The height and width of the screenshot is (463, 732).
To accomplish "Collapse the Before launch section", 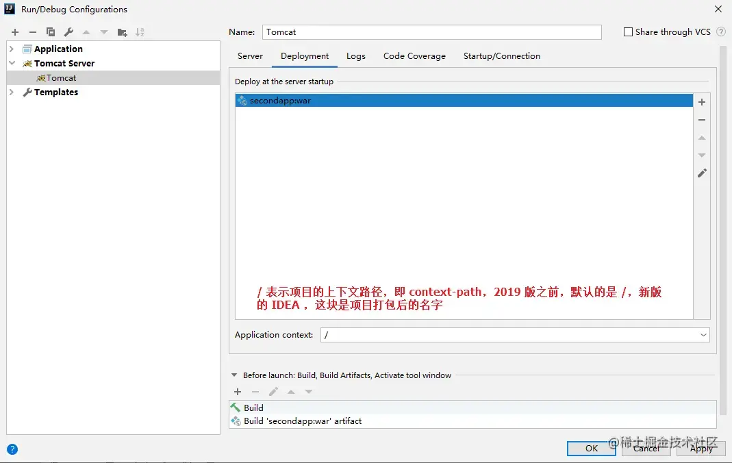I will [234, 375].
